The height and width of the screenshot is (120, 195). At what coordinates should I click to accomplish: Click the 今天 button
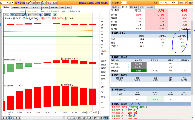coord(181,3)
